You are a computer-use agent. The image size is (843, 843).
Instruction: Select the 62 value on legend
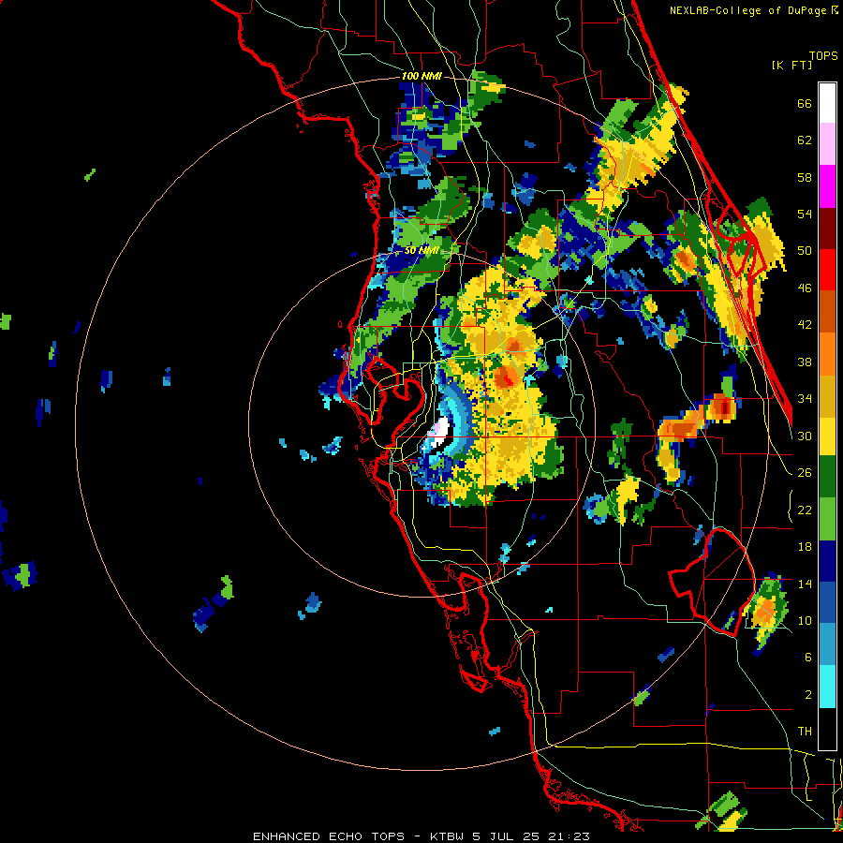805,140
